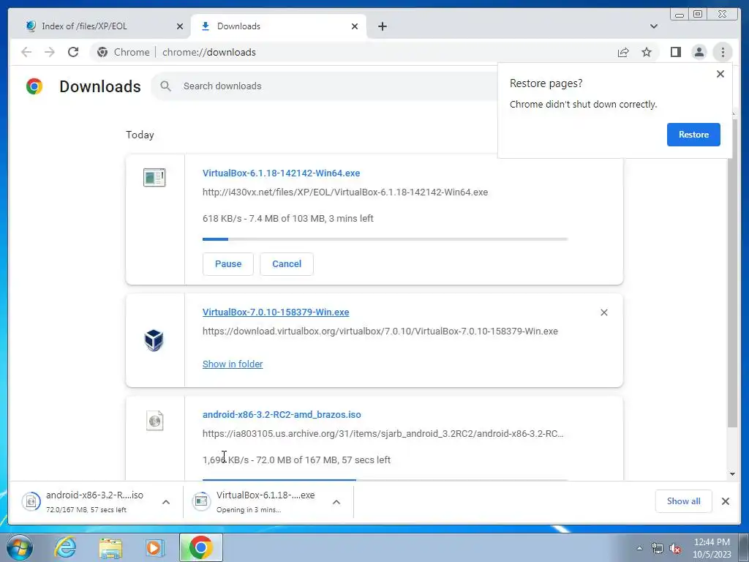Open the profile avatar icon
The image size is (749, 562).
[x=699, y=52]
